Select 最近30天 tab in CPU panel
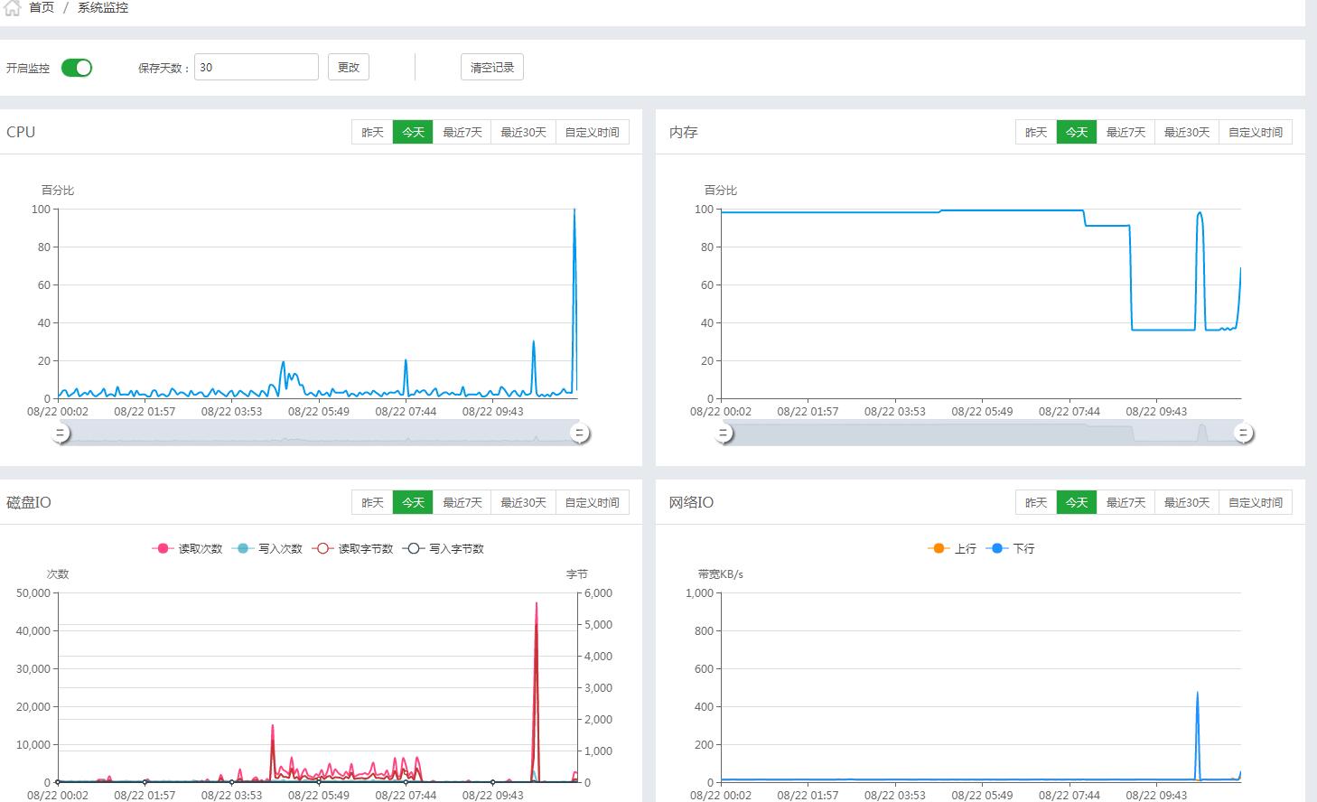1317x802 pixels. click(x=524, y=132)
